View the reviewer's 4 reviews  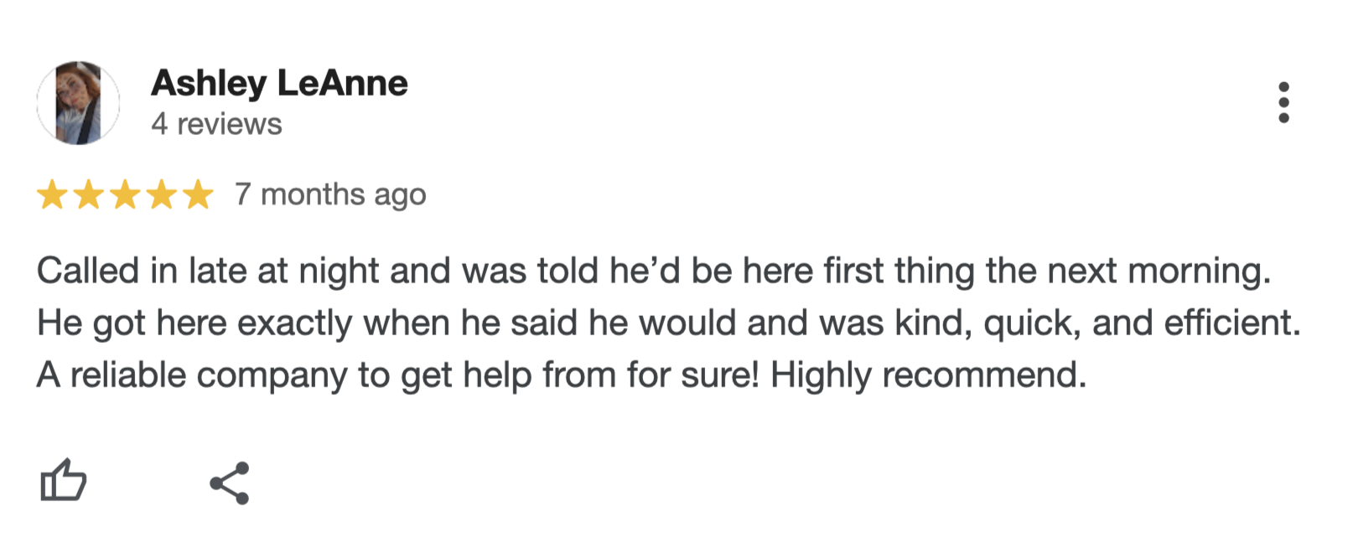(216, 124)
